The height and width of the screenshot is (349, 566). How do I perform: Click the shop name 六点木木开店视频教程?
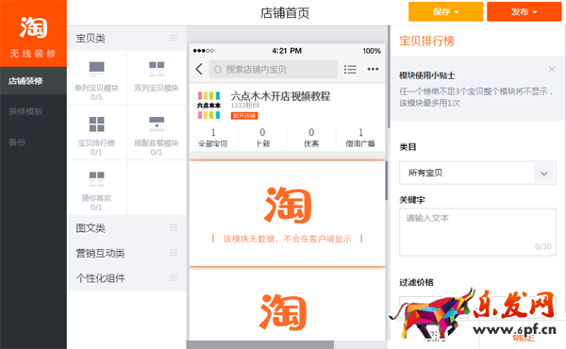[x=280, y=96]
